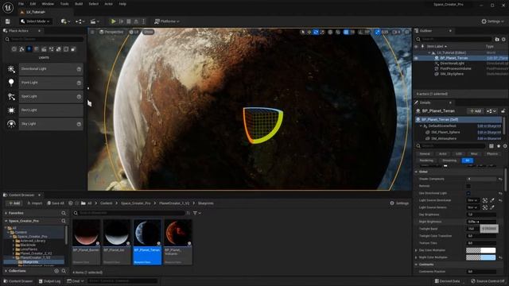509x286 pixels.
Task: Open the Output Log in the status bar
Action: (x=49, y=281)
